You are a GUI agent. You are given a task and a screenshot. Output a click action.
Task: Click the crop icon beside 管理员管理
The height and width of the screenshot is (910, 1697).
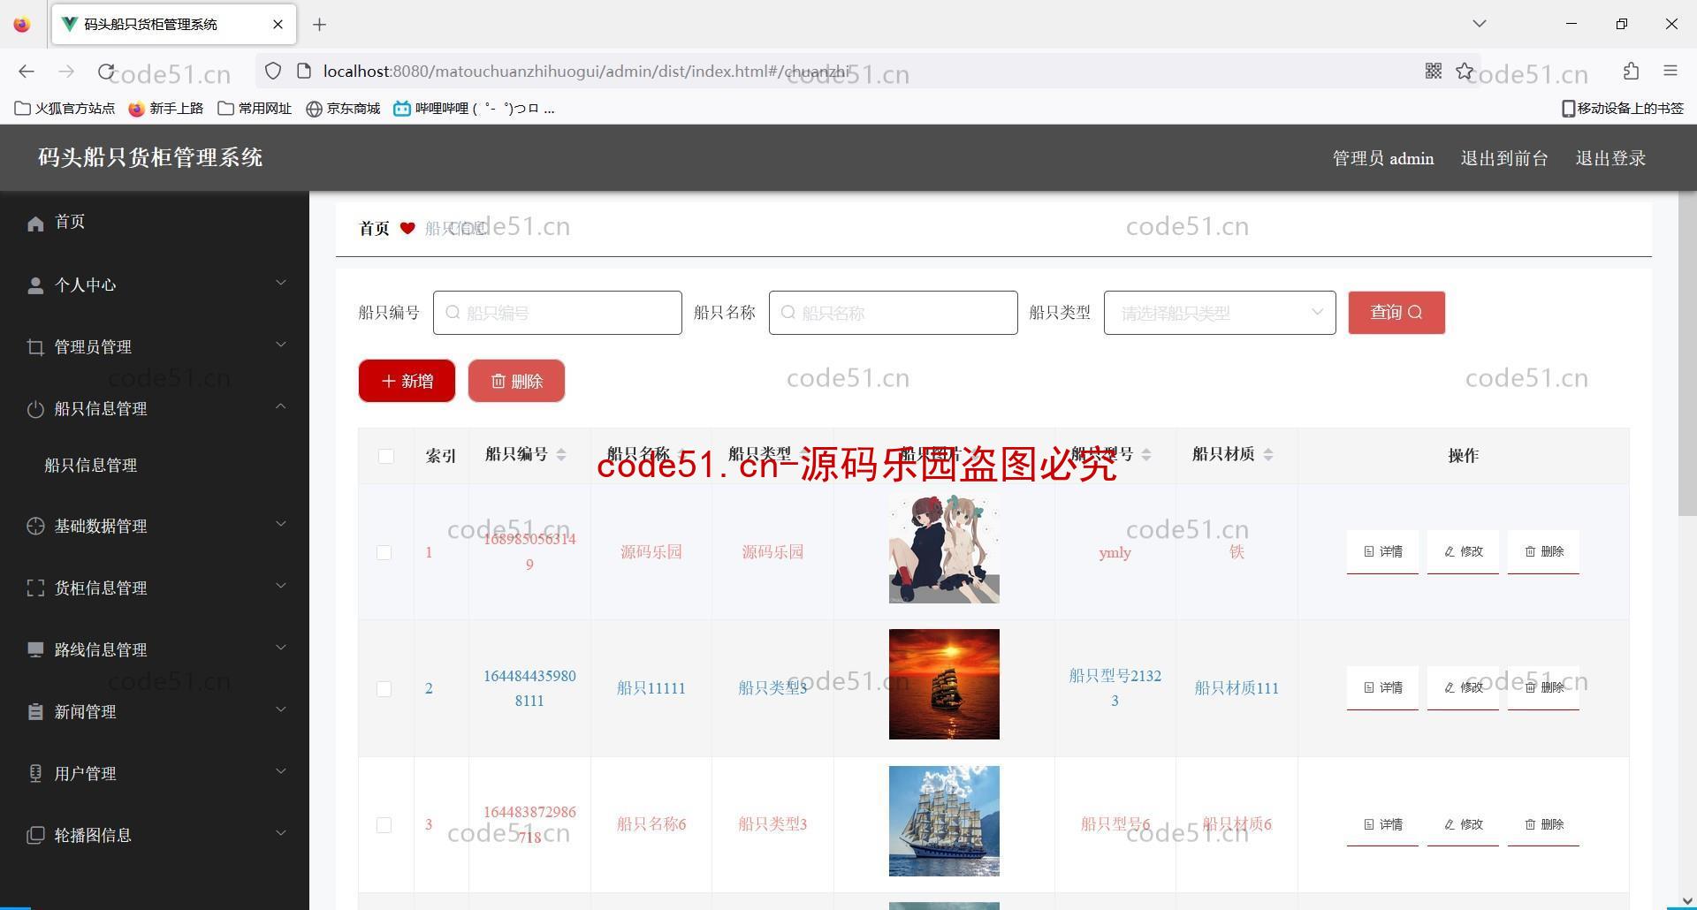35,347
